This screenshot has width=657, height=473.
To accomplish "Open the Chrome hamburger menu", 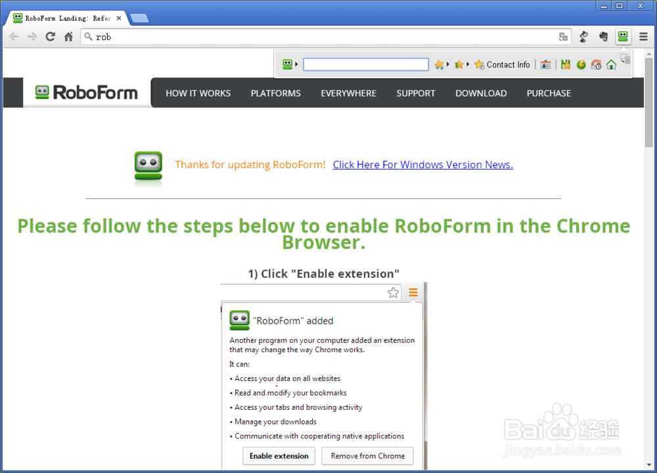I will [x=644, y=37].
